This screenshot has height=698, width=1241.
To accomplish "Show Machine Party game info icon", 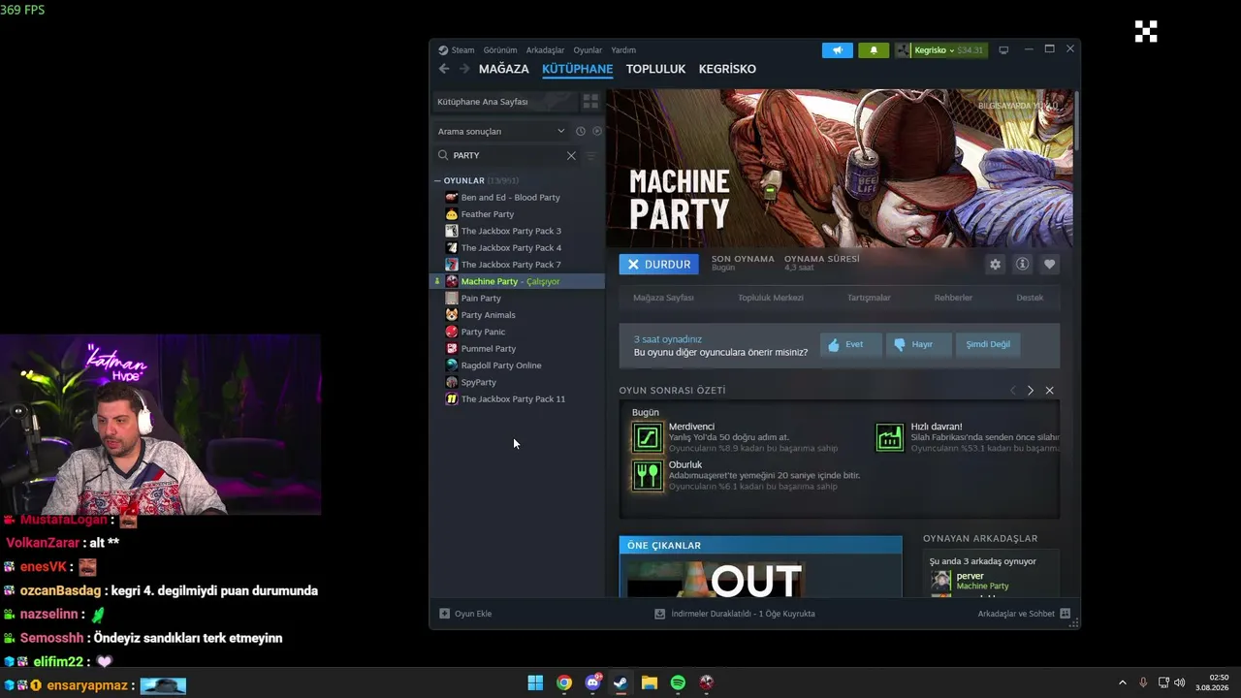I will click(x=1022, y=264).
